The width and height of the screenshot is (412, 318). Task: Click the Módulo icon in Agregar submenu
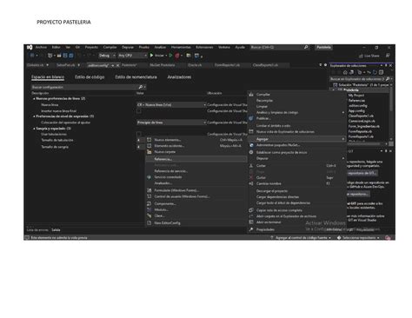click(x=150, y=209)
